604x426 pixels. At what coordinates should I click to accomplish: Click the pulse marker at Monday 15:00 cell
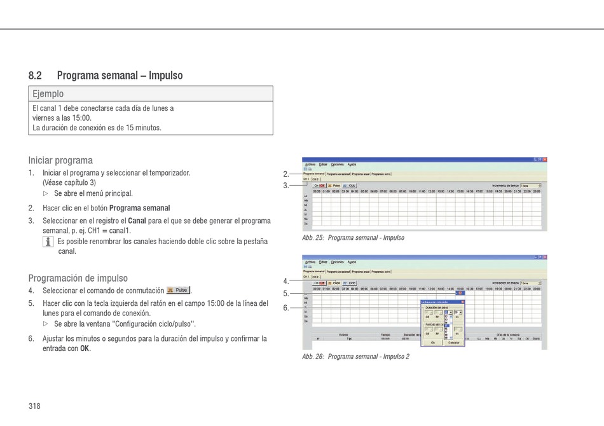(460, 293)
